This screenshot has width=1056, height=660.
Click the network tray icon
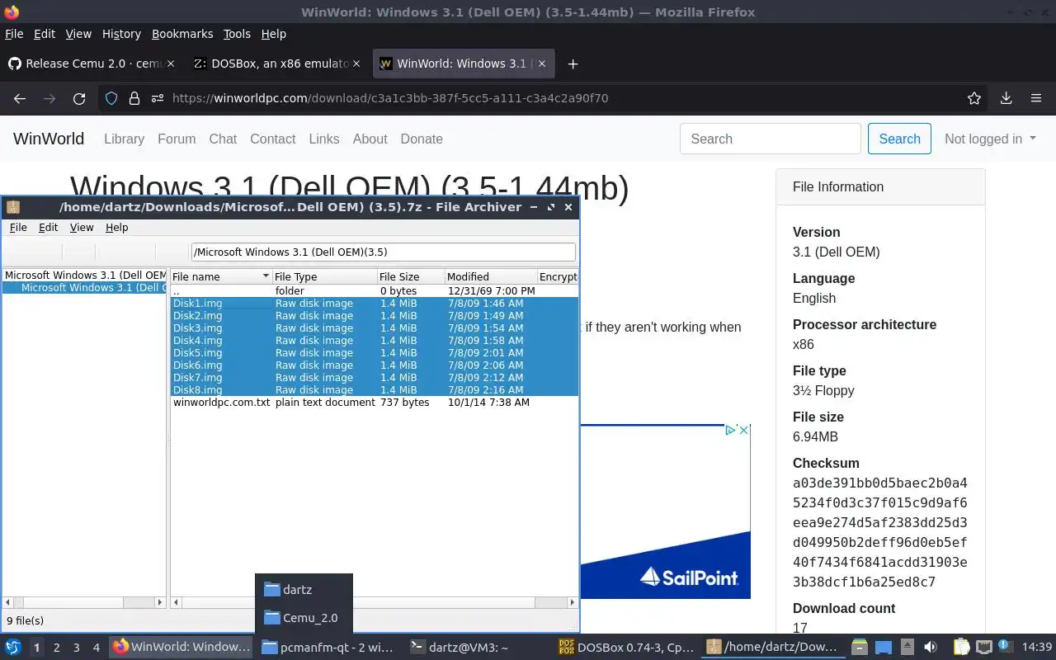point(983,647)
